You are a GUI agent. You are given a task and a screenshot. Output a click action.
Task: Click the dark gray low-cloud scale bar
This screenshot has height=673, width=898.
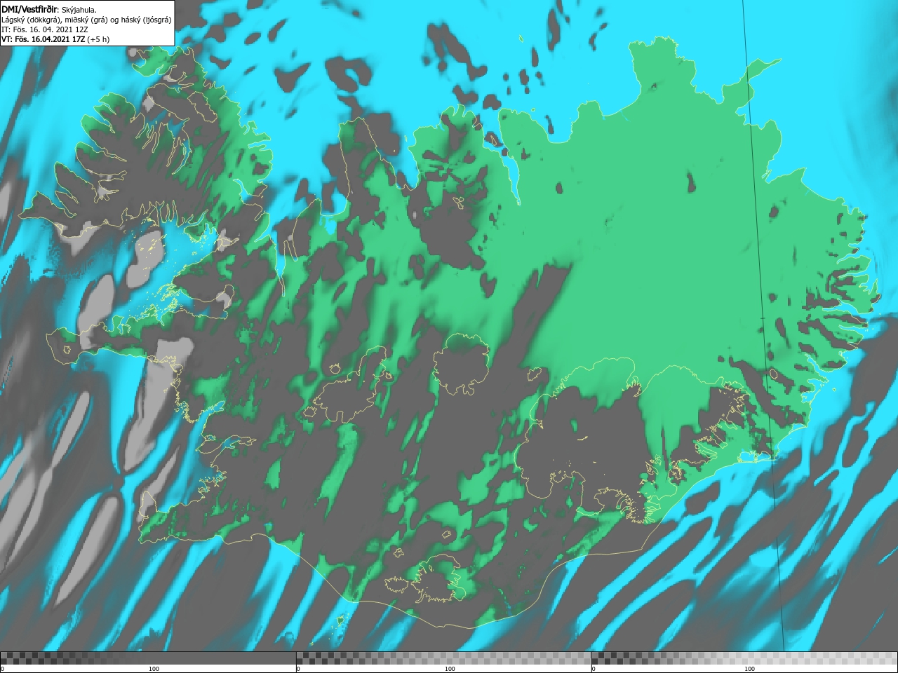pyautogui.click(x=148, y=658)
